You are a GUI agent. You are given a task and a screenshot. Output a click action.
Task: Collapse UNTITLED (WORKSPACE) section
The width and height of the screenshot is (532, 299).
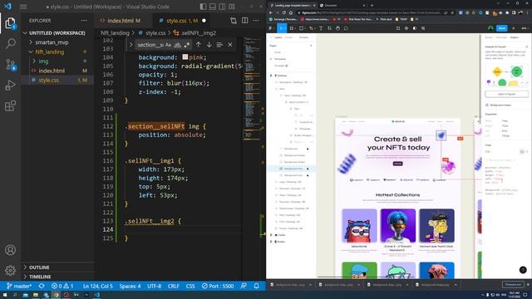(57, 33)
